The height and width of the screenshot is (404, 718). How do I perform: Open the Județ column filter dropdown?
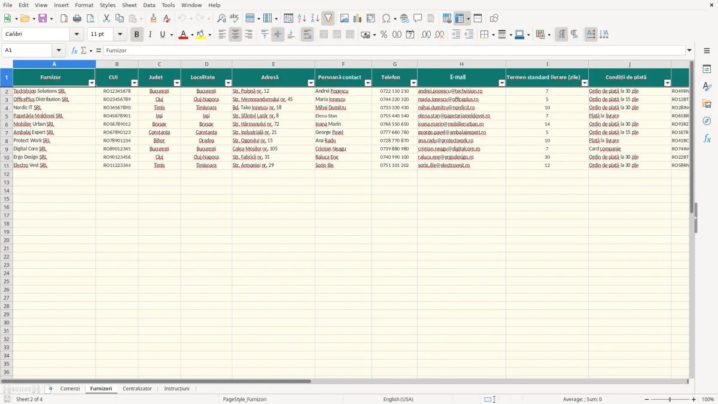(177, 83)
